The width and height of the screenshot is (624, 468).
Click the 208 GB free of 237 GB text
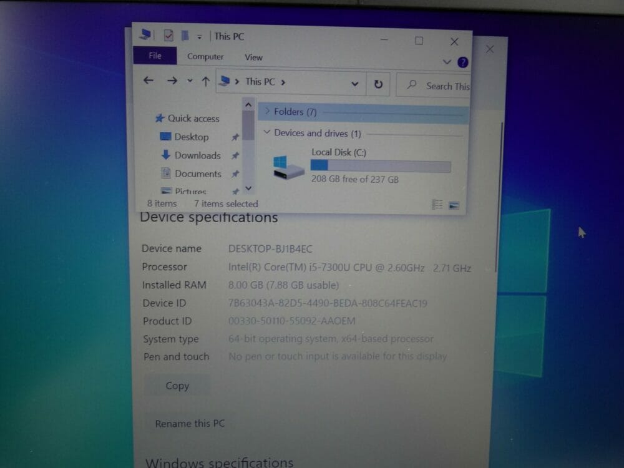click(x=354, y=180)
